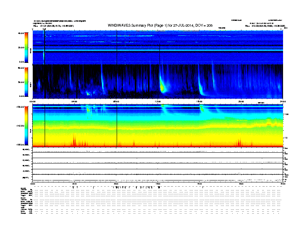This screenshot has height=236, width=305.
Task: Click the -142.50 label on TNR scale
Action: tap(20, 126)
